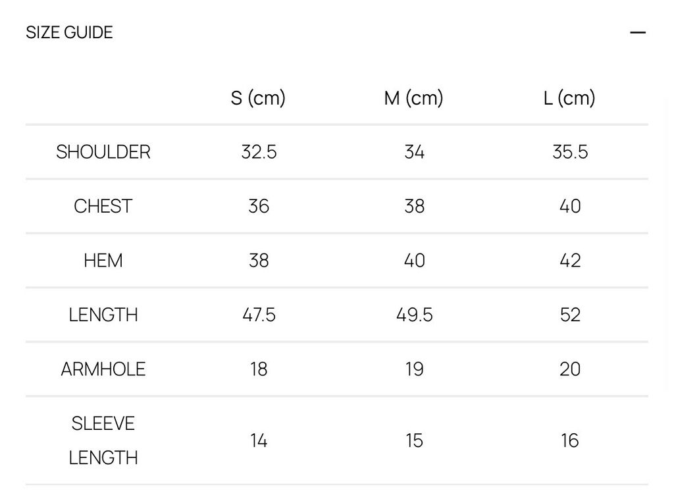Click the length value 47.5 for S
Image resolution: width=674 pixels, height=499 pixels.
(x=259, y=315)
